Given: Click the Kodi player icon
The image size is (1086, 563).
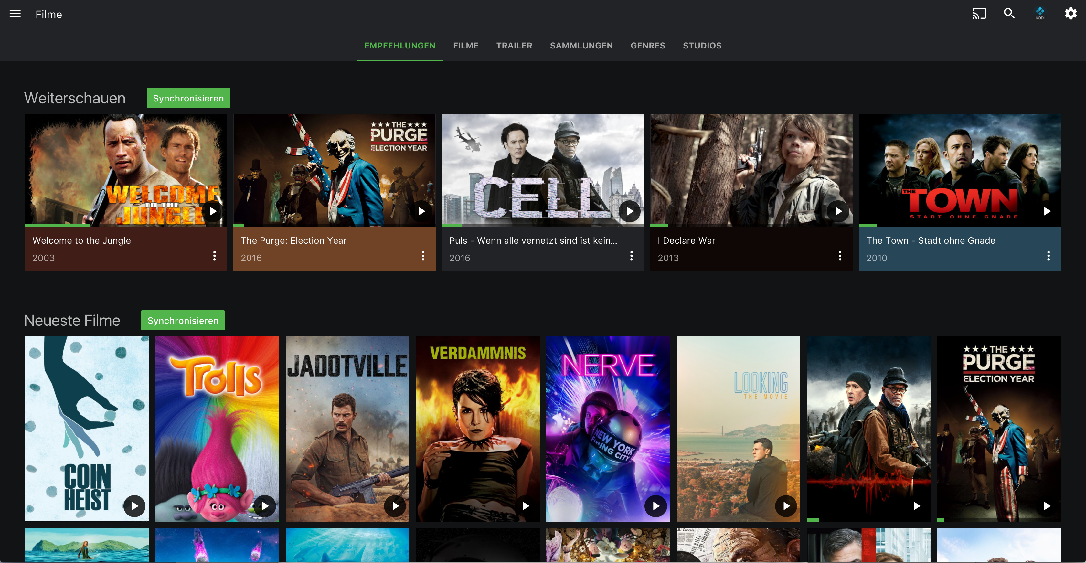Looking at the screenshot, I should pyautogui.click(x=1040, y=14).
